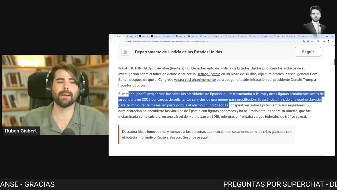337x190 pixels.
Task: Switch to the 'GaMT' X tab
Action: coord(156,36)
